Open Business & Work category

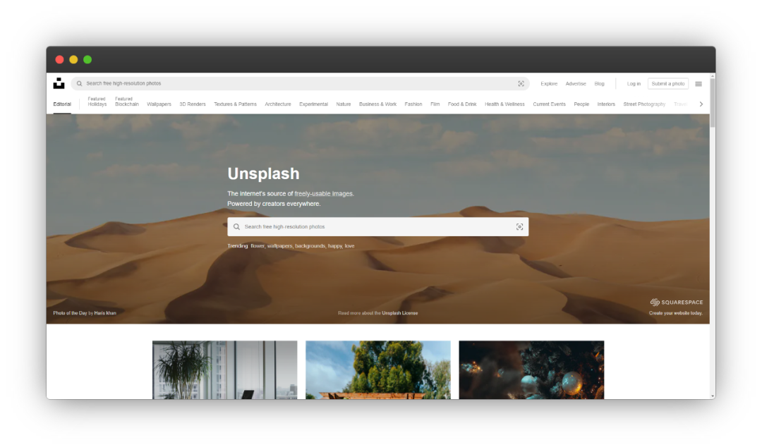click(377, 104)
